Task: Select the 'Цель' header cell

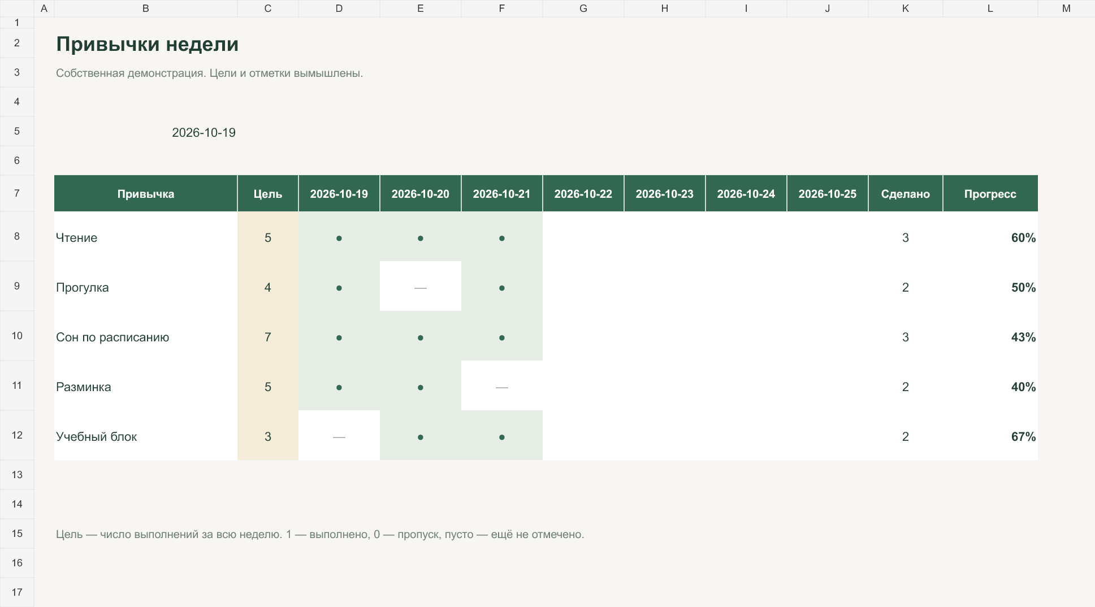Action: point(268,194)
